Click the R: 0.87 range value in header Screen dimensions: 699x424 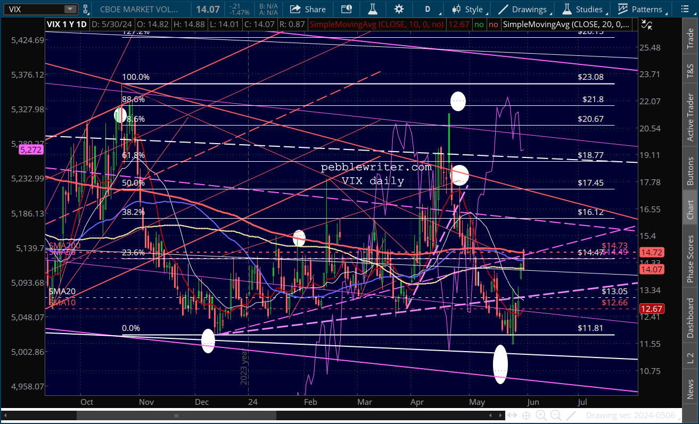[292, 24]
